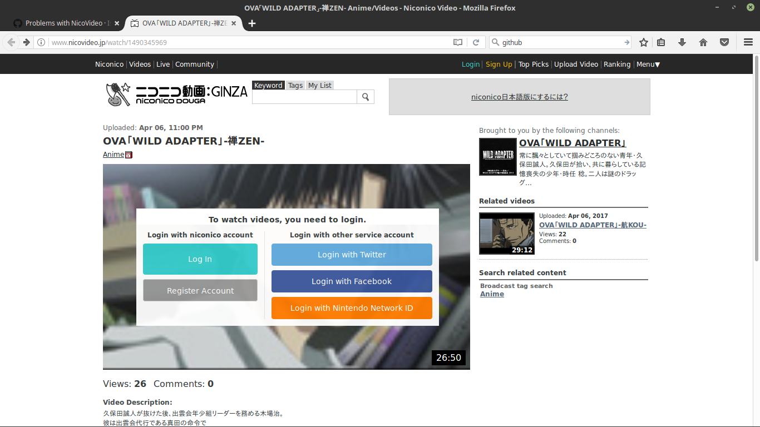Go back using Firefox back arrow
The width and height of the screenshot is (760, 427).
(x=11, y=42)
